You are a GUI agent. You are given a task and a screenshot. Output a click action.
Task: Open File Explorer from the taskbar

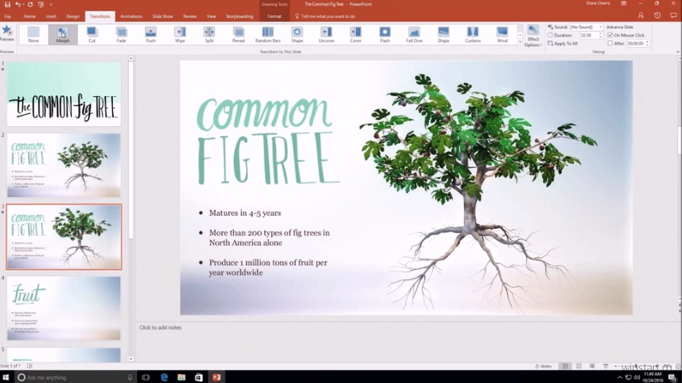coord(182,377)
